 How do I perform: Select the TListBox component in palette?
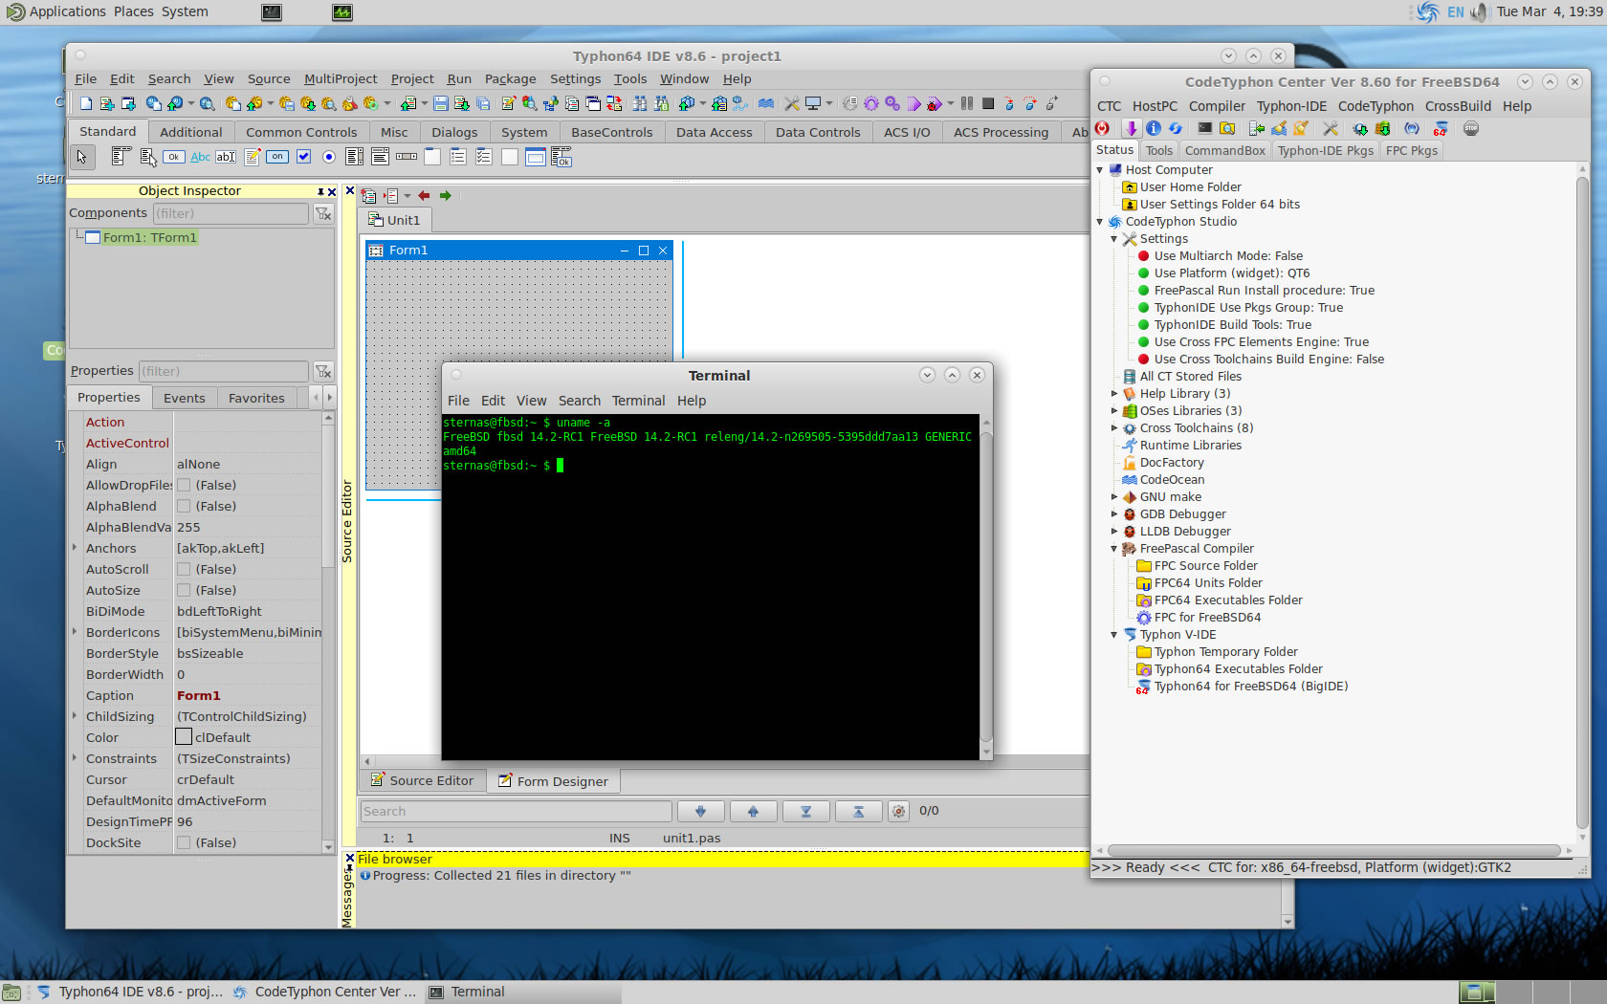pos(355,157)
